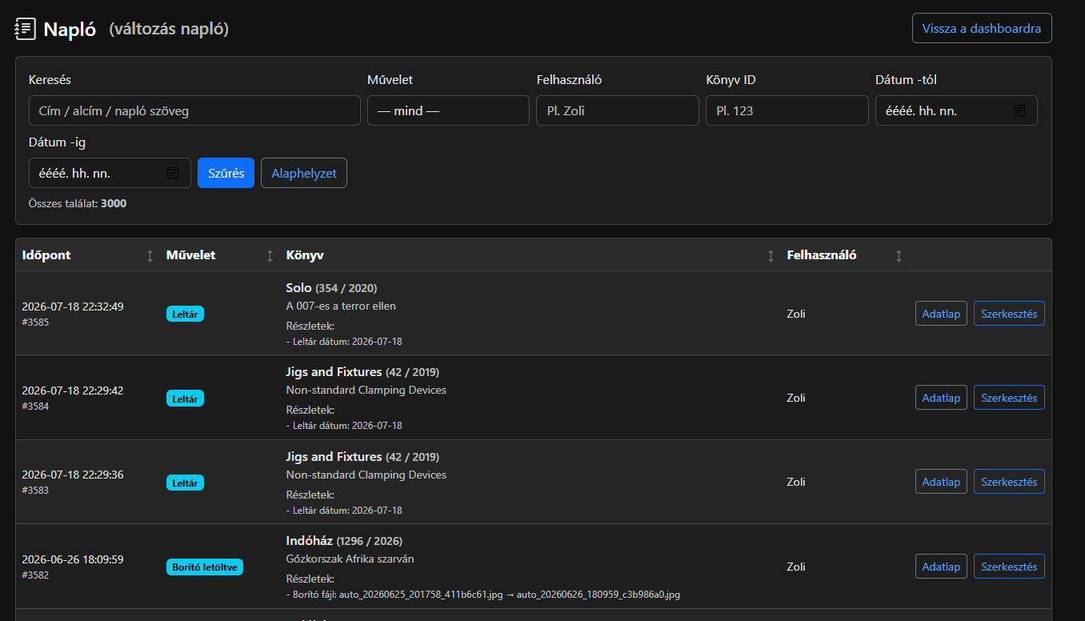Click the Napló notebook icon
This screenshot has width=1085, height=621.
(x=26, y=29)
